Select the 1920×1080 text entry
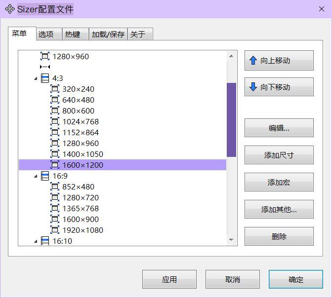The image size is (332, 298). (83, 230)
